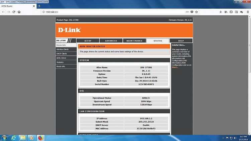251x141 pixels.
Task: Open the History menu
Action: [20, 2]
